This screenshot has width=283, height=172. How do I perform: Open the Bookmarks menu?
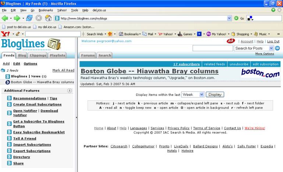[x=46, y=10]
